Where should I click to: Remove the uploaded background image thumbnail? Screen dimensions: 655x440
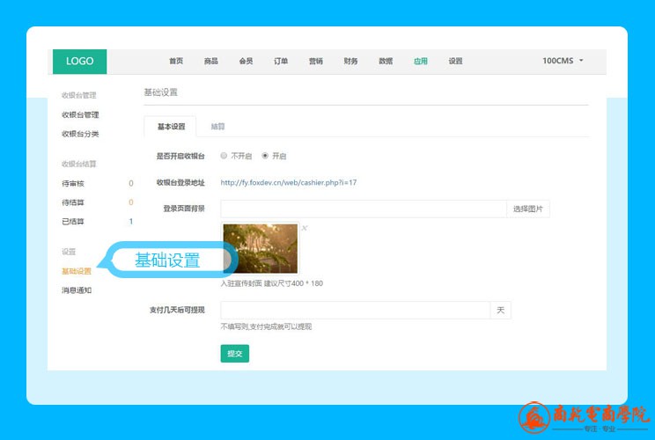click(305, 228)
